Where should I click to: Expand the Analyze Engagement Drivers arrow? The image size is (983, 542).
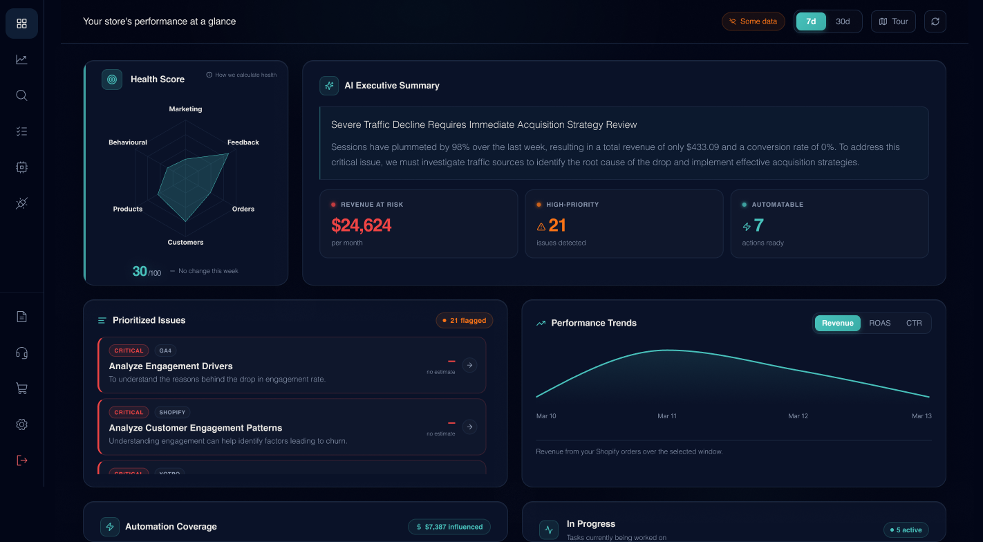pos(469,365)
